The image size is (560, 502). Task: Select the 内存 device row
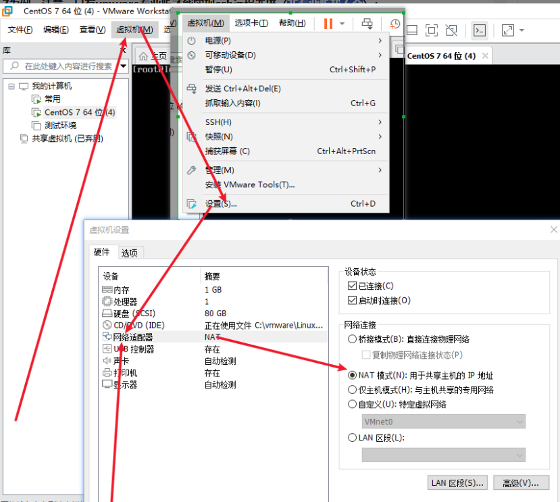(213, 290)
